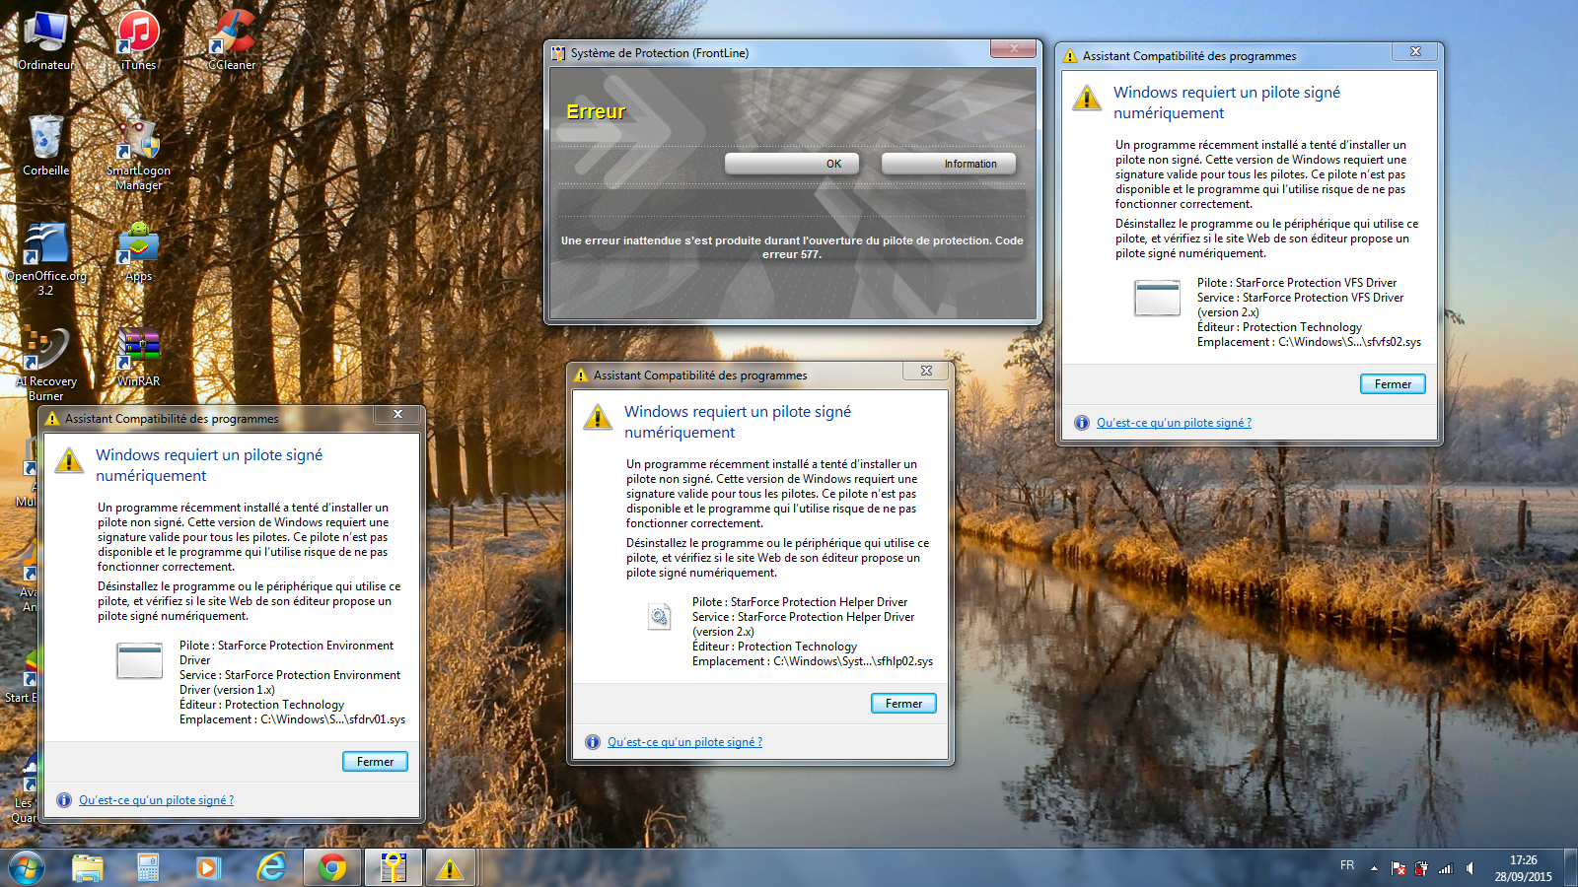This screenshot has width=1578, height=887.
Task: Click the help info icon in VFS Driver dialog
Action: click(1081, 423)
